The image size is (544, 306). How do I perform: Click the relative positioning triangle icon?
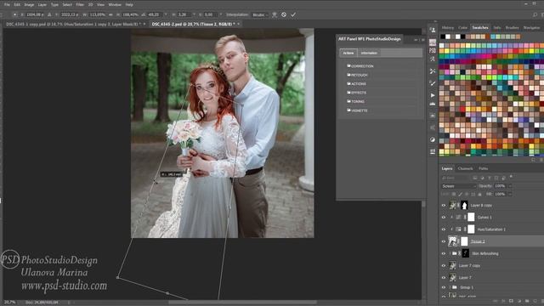coord(49,14)
